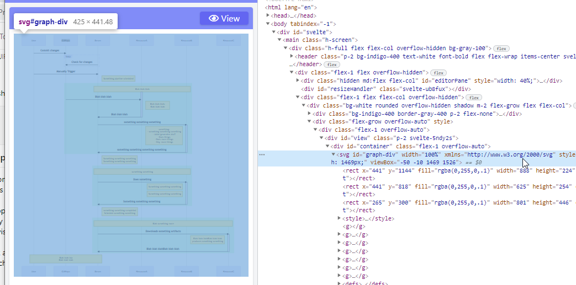Toggle flex badge on flex-1 flex overflow-hidden div
This screenshot has height=285, width=576.
(438, 73)
